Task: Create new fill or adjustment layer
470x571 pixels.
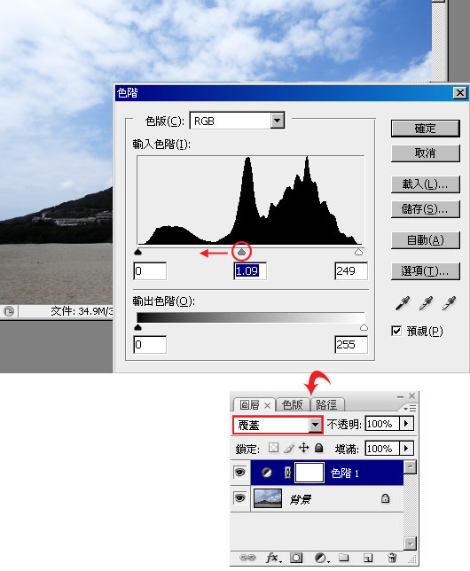Action: pos(321,558)
